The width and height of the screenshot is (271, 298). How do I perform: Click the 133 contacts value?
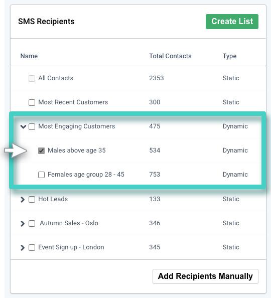click(x=155, y=199)
